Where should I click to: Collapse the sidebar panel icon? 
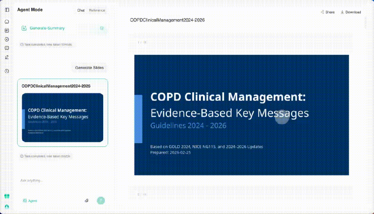pos(7,10)
